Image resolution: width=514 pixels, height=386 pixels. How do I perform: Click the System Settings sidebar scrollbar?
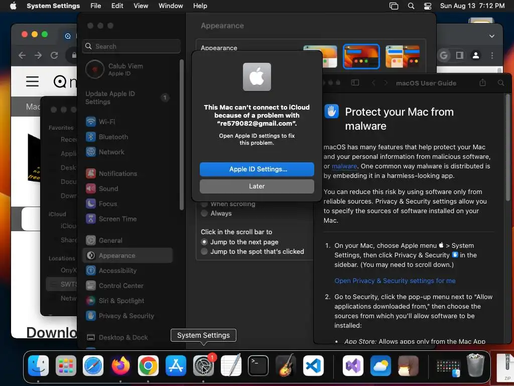coord(182,135)
